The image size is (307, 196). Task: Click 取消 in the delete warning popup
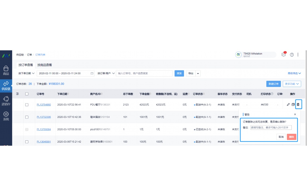pyautogui.click(x=281, y=137)
